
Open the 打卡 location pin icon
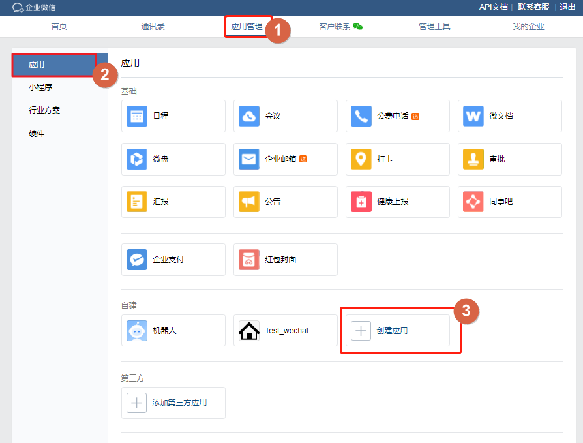click(x=361, y=159)
